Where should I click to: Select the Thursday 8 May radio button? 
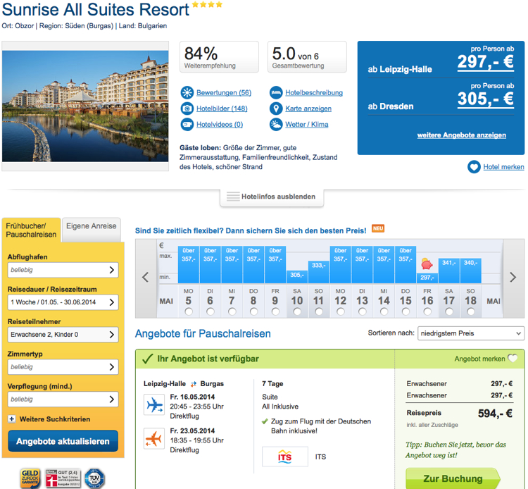coord(253,311)
